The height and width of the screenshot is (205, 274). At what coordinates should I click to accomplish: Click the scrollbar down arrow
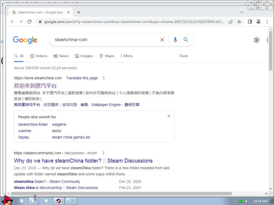pos(271,189)
